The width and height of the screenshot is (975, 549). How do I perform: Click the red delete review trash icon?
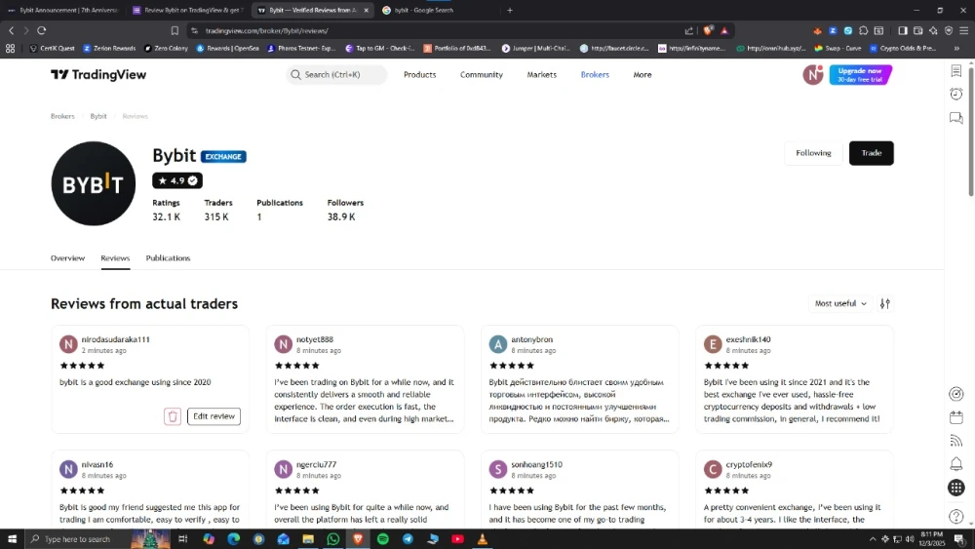pyautogui.click(x=173, y=416)
